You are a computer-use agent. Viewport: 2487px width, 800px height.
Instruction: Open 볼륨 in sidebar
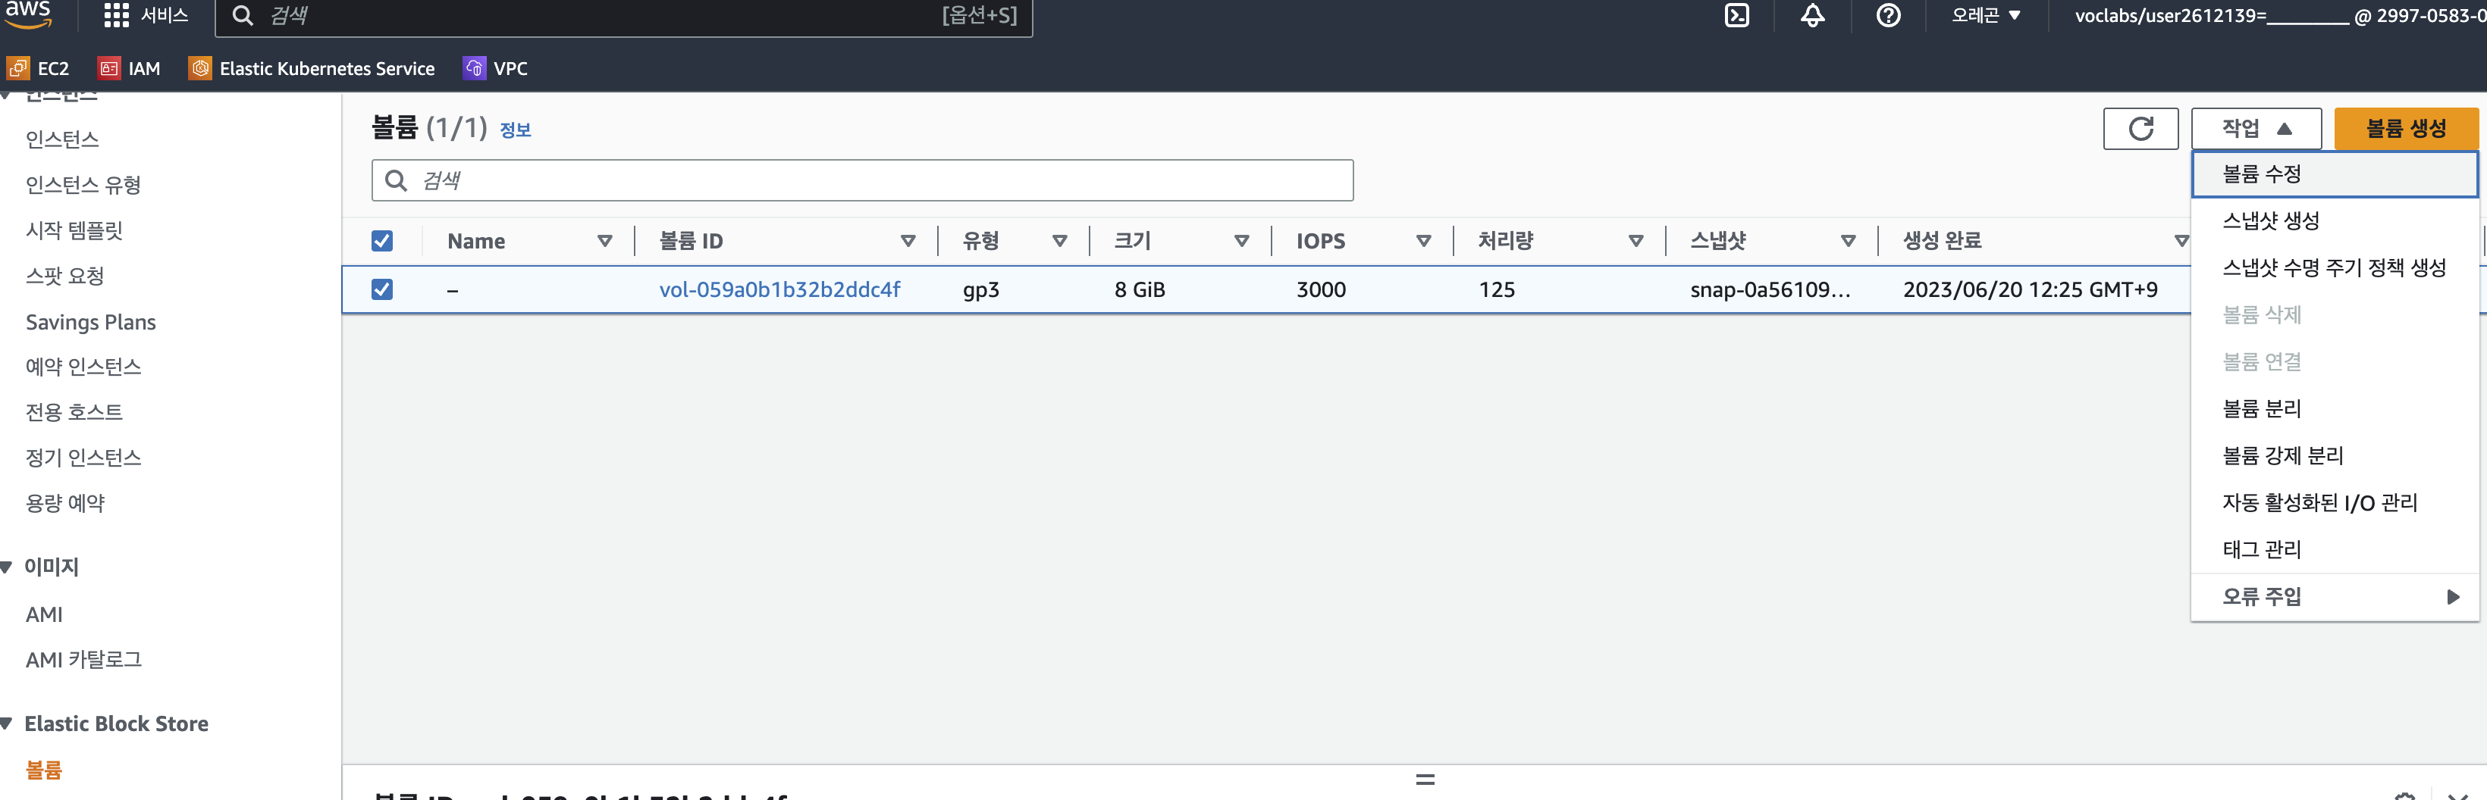point(43,770)
